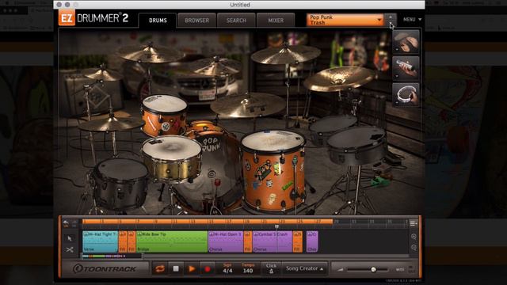This screenshot has width=507, height=285.
Task: Hit the upper left crash cymbal
Action: (x=151, y=53)
